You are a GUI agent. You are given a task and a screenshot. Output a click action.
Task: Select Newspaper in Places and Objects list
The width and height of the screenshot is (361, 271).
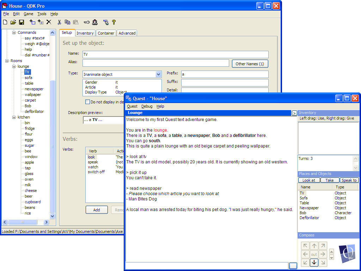tap(309, 208)
